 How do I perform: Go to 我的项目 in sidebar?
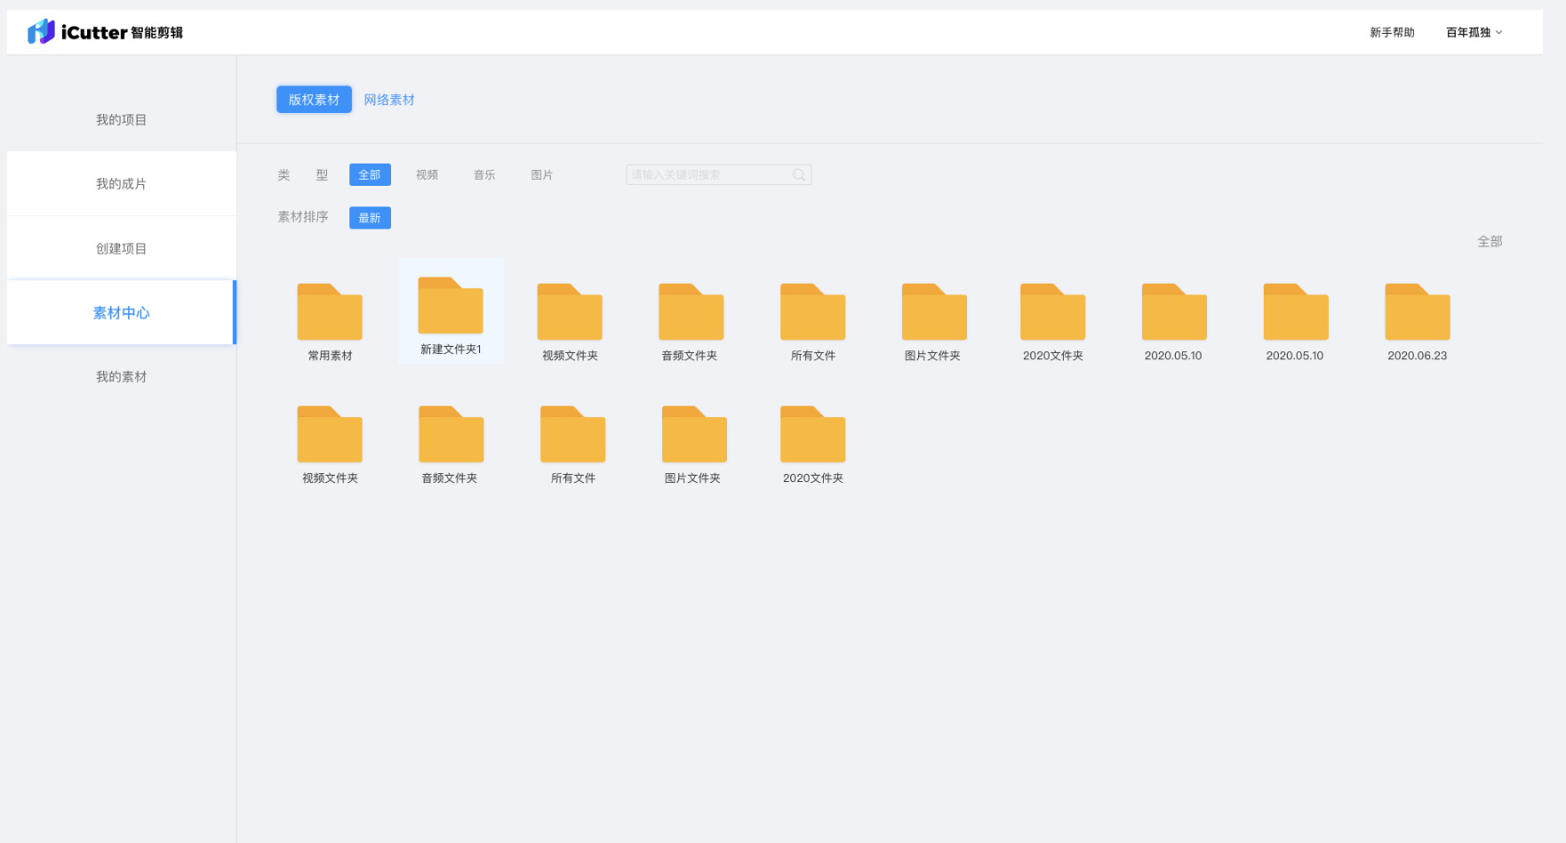(122, 120)
